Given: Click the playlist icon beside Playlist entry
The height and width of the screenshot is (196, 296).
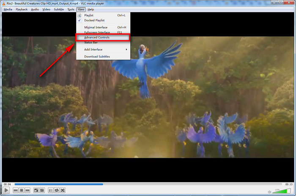Looking at the screenshot, I should (79, 15).
